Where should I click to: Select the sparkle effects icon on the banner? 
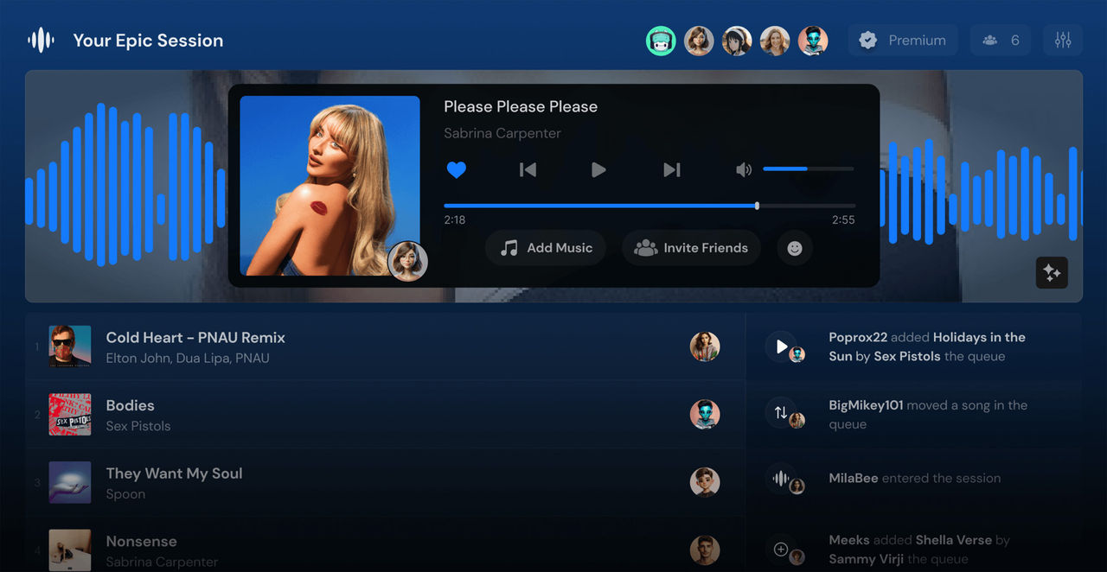pyautogui.click(x=1052, y=273)
